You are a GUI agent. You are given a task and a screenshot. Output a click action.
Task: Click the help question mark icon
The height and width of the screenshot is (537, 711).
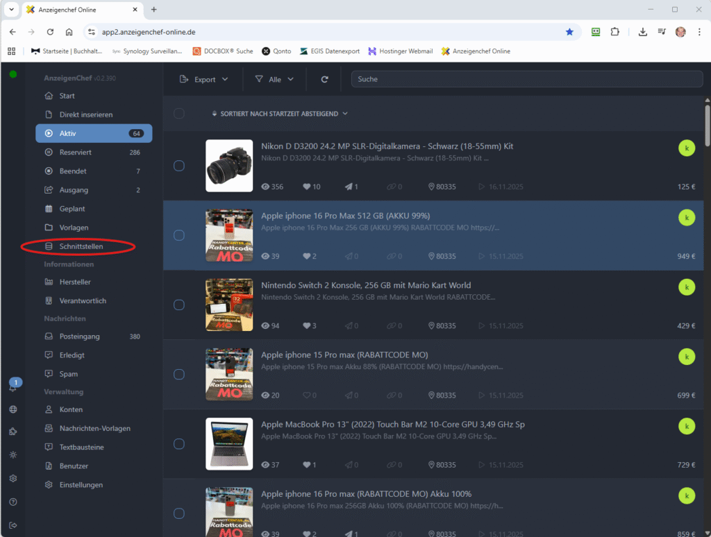pos(12,502)
